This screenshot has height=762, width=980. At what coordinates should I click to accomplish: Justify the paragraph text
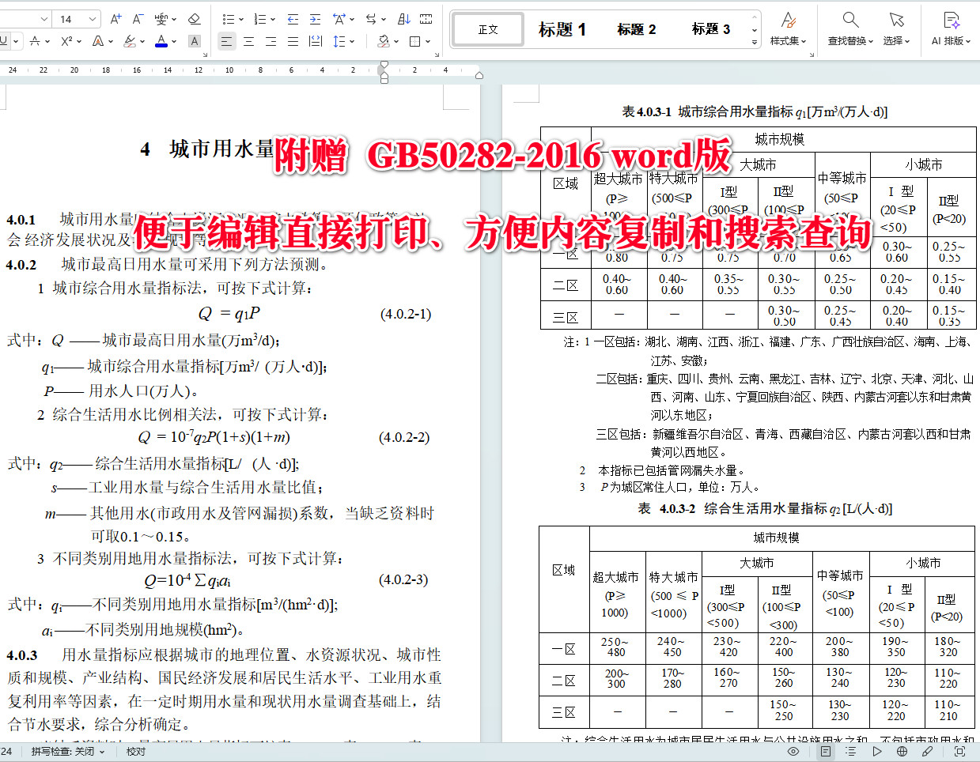point(293,41)
